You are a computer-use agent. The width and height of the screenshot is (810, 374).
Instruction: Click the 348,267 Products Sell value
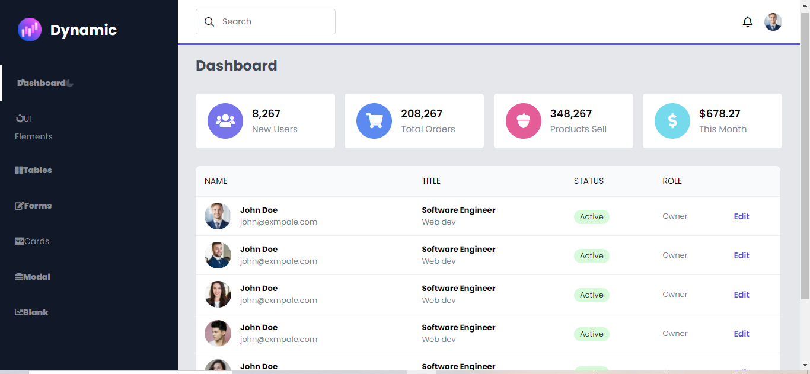pyautogui.click(x=571, y=114)
